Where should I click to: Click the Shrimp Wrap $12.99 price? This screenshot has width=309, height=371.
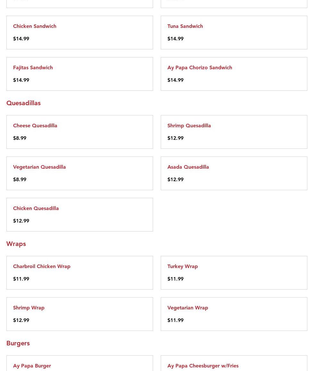pos(21,320)
